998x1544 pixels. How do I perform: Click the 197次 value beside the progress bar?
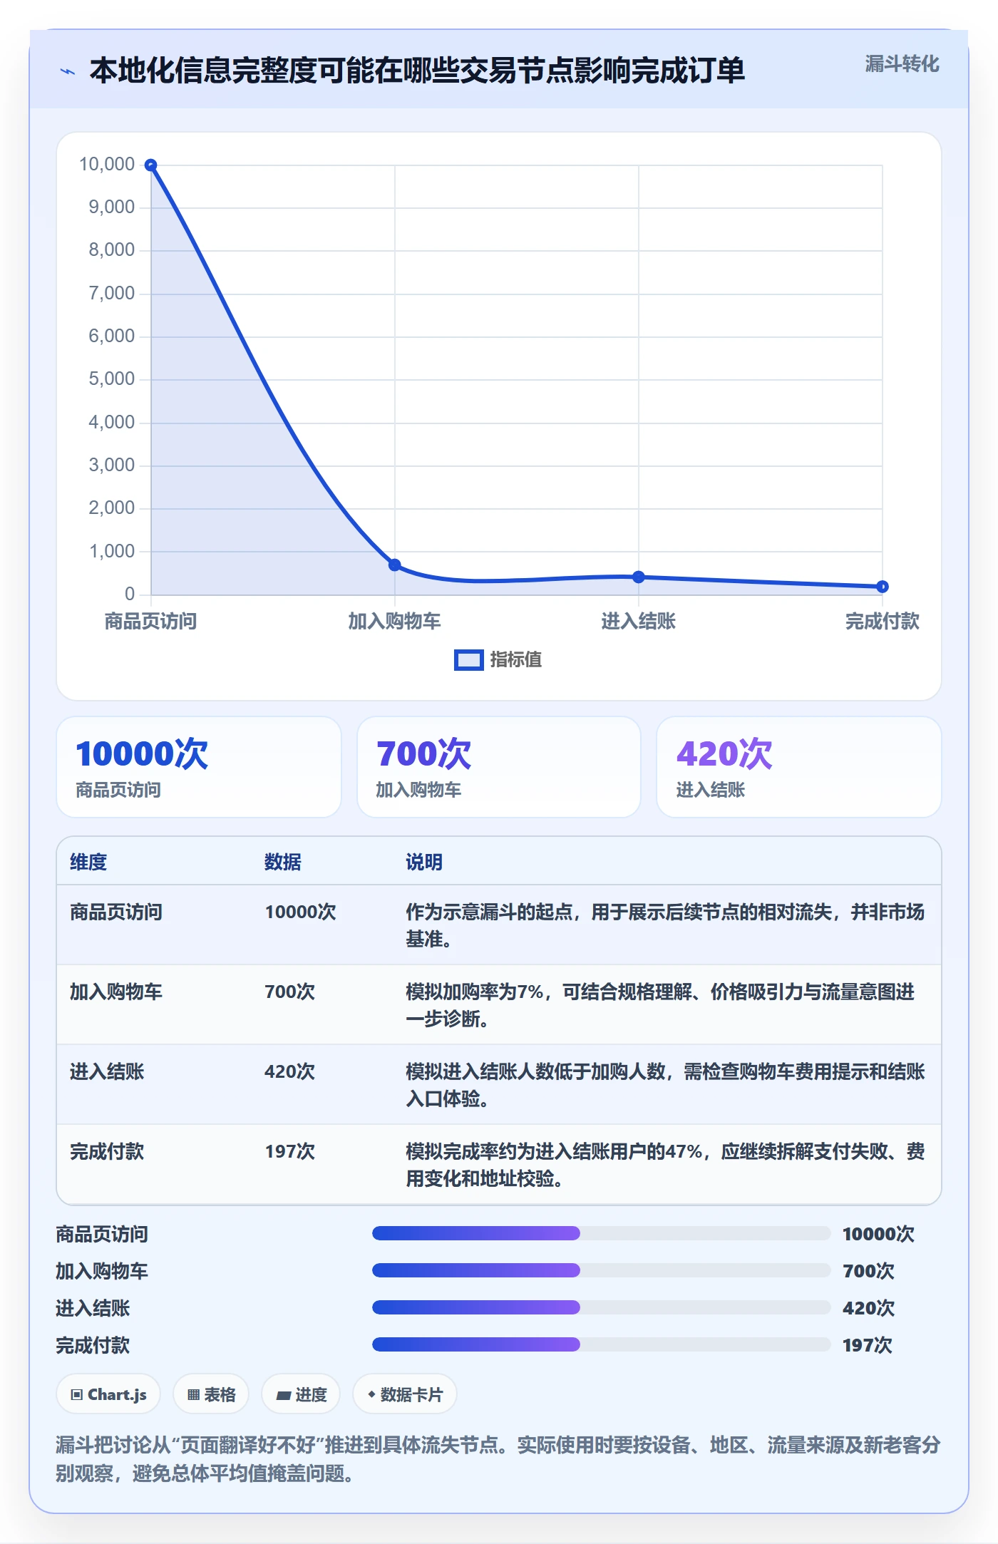[868, 1345]
